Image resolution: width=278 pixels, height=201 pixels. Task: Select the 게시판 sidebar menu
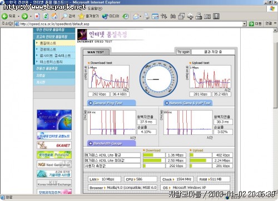(54, 82)
